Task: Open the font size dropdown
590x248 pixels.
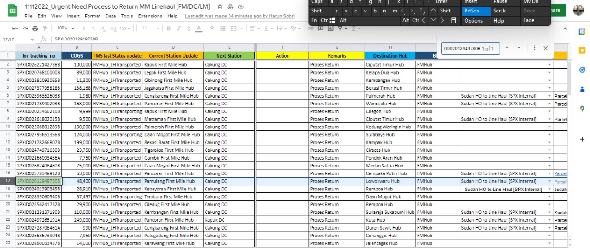Action: 150,29
